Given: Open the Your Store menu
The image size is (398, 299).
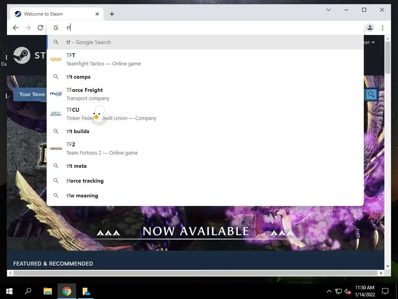Looking at the screenshot, I should pos(30,94).
